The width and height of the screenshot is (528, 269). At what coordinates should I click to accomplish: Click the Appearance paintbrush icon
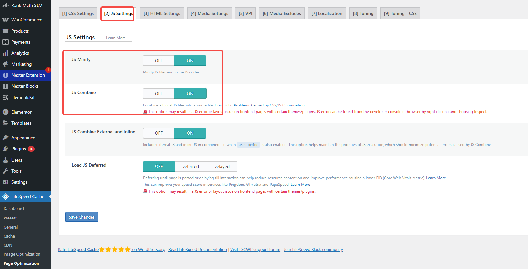pyautogui.click(x=5, y=138)
